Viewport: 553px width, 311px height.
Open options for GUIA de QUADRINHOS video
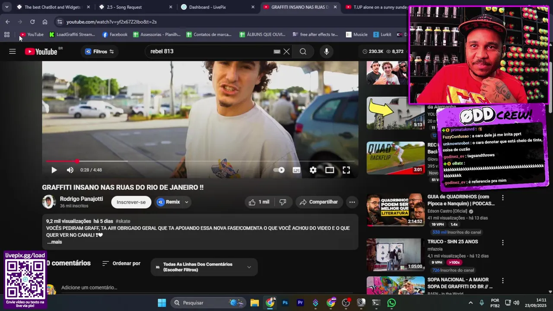pyautogui.click(x=502, y=197)
